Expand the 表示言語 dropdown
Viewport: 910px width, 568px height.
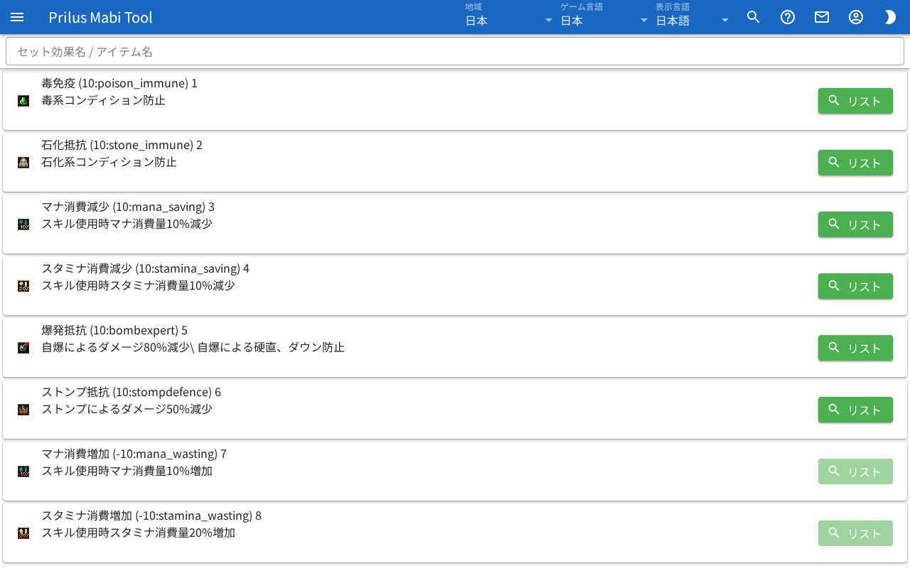tap(692, 17)
